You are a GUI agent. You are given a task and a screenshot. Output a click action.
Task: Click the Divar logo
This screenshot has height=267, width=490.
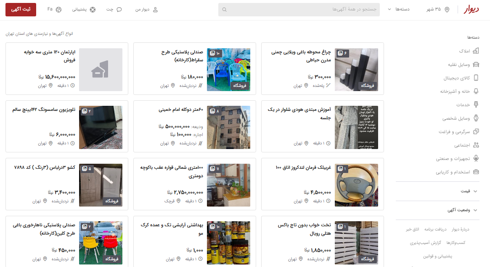471,9
